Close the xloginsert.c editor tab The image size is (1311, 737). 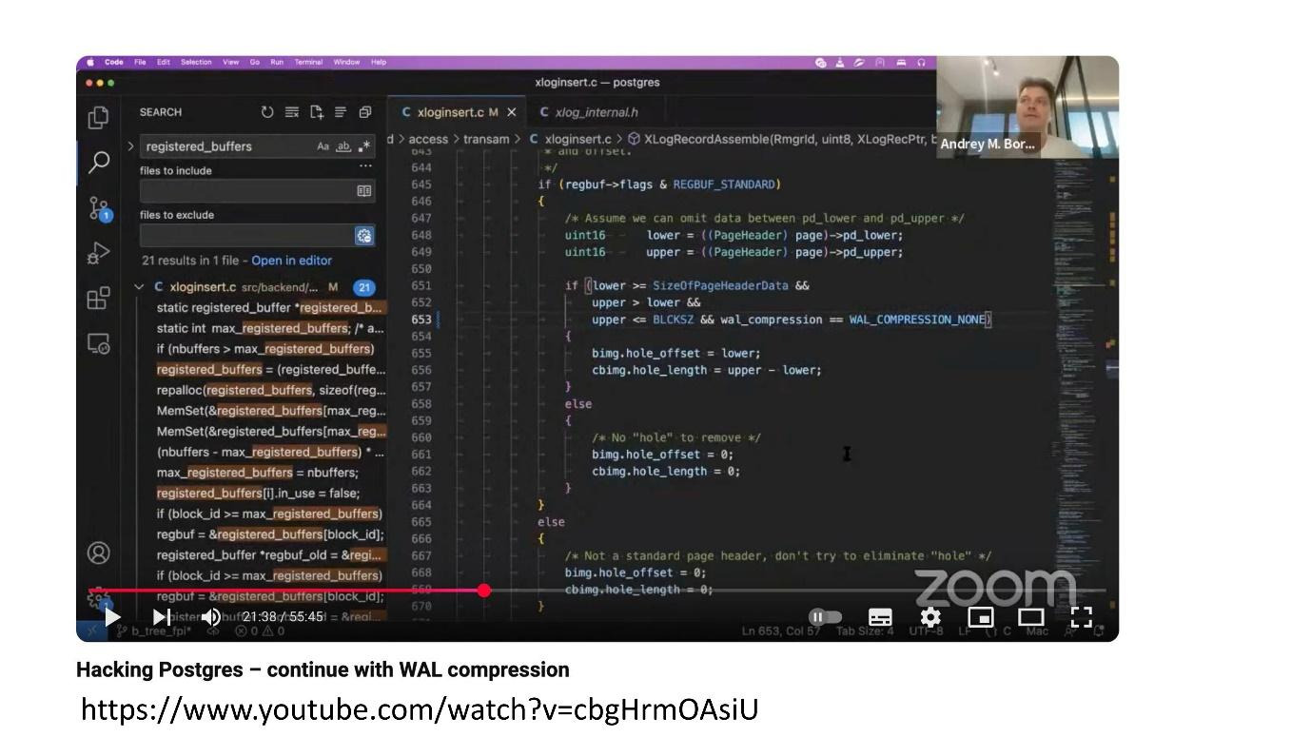[511, 112]
